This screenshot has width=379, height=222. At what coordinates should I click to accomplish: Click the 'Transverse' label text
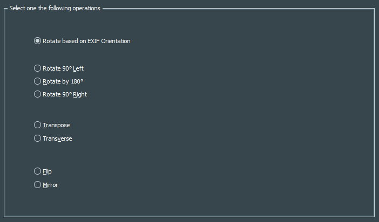pyautogui.click(x=57, y=138)
